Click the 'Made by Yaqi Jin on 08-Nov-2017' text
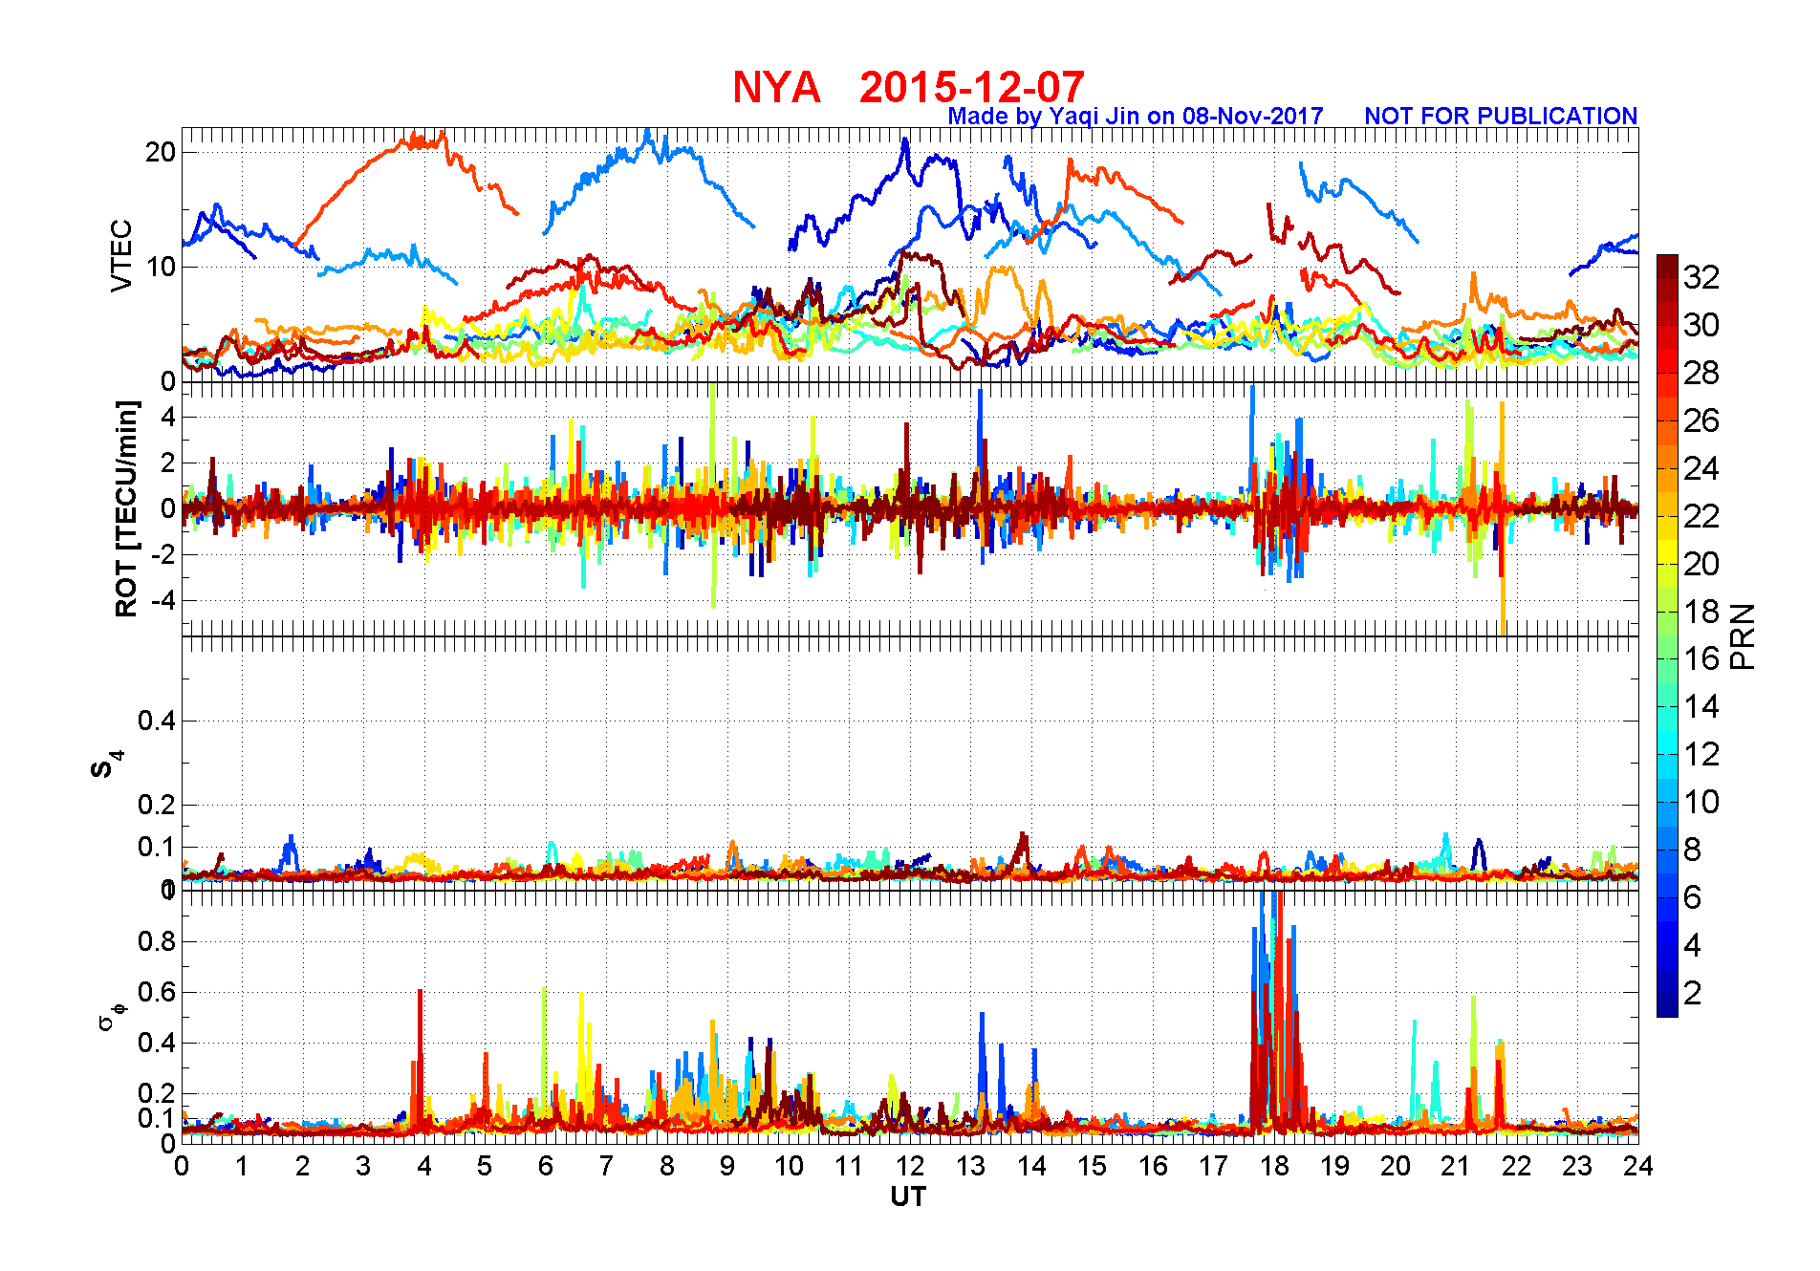The height and width of the screenshot is (1271, 1820). [x=1136, y=116]
